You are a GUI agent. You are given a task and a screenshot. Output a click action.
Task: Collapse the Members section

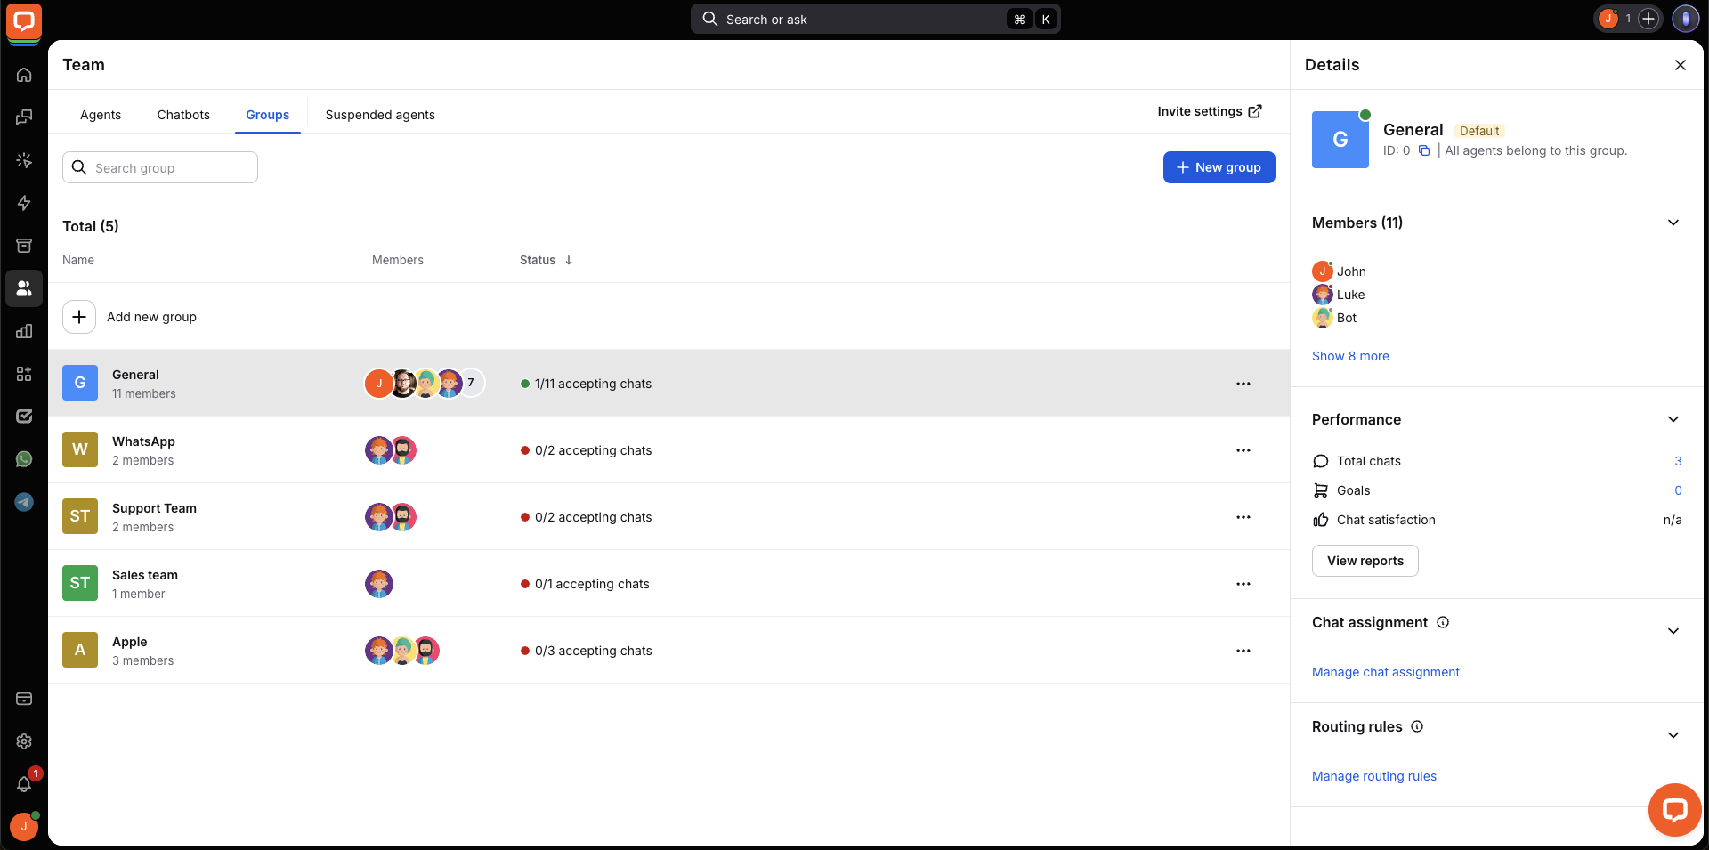[x=1673, y=223]
